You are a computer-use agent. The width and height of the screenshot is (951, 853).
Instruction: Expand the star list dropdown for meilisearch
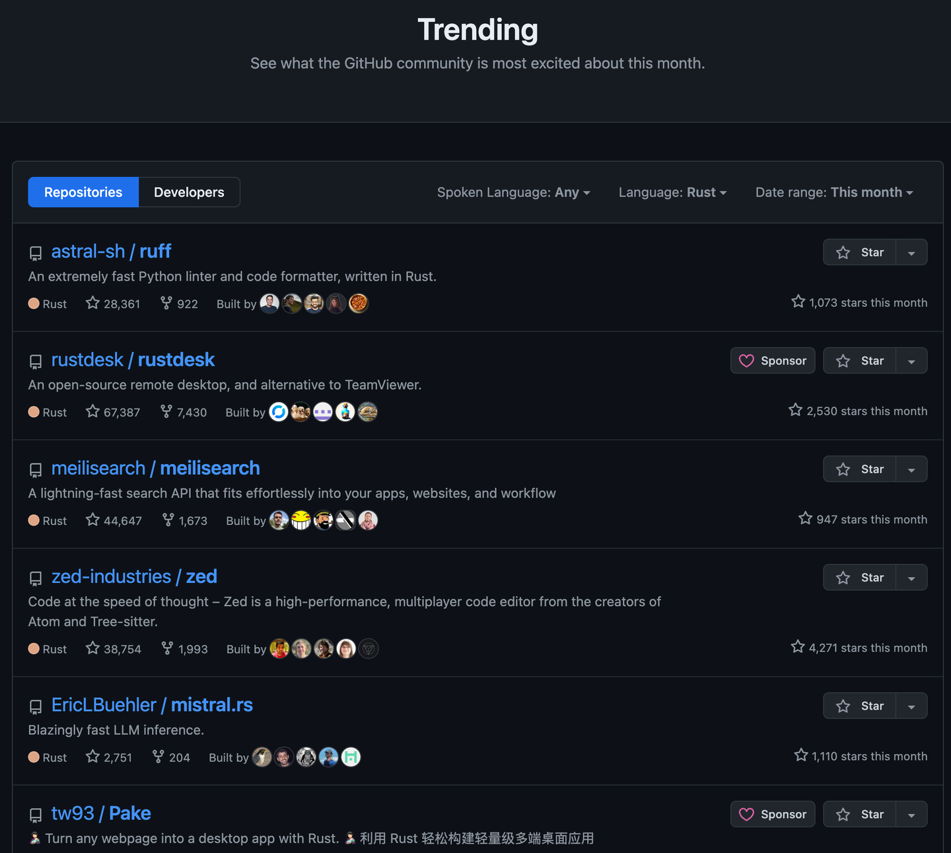point(911,469)
